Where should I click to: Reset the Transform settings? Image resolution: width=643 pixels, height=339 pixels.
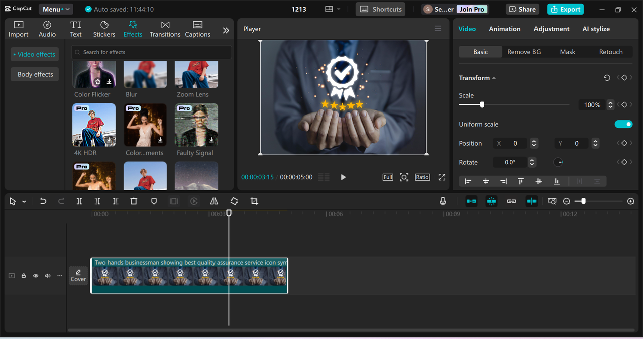(607, 78)
